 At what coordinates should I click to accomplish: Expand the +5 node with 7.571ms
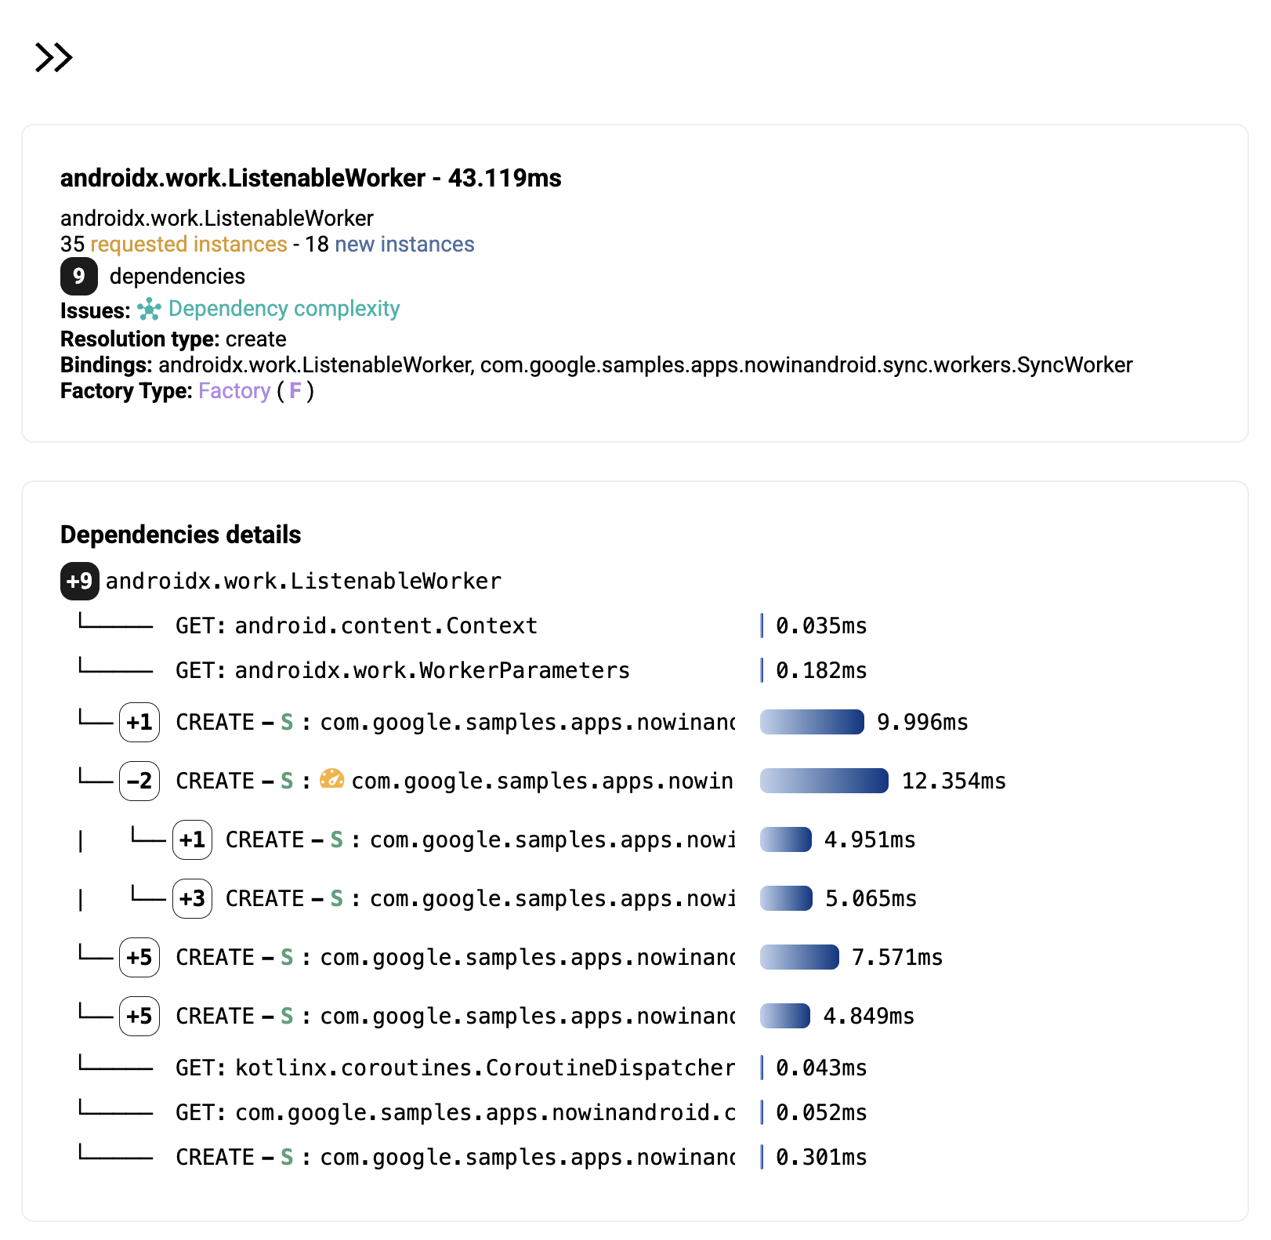[x=139, y=957]
